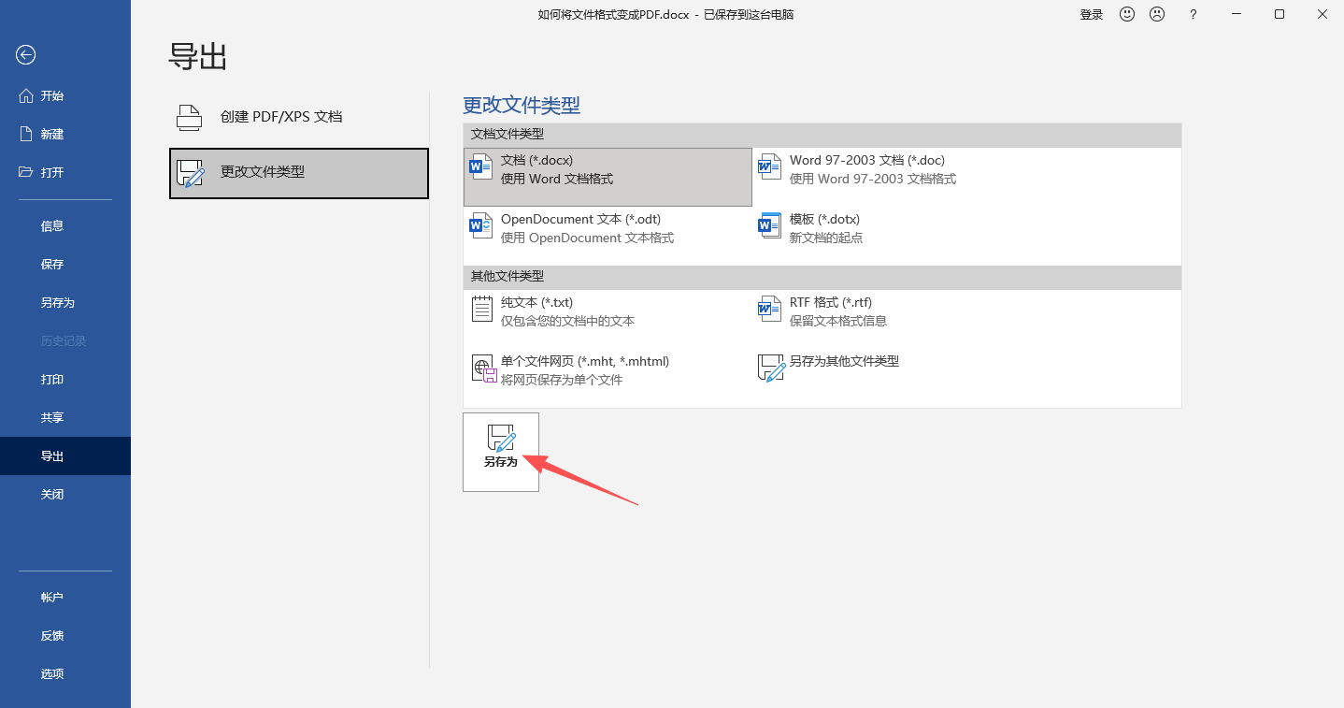Open the 打开 file browser entry

point(65,172)
